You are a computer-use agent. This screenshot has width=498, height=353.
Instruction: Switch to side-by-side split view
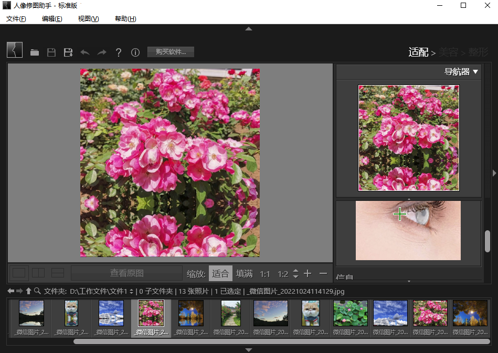click(x=38, y=273)
